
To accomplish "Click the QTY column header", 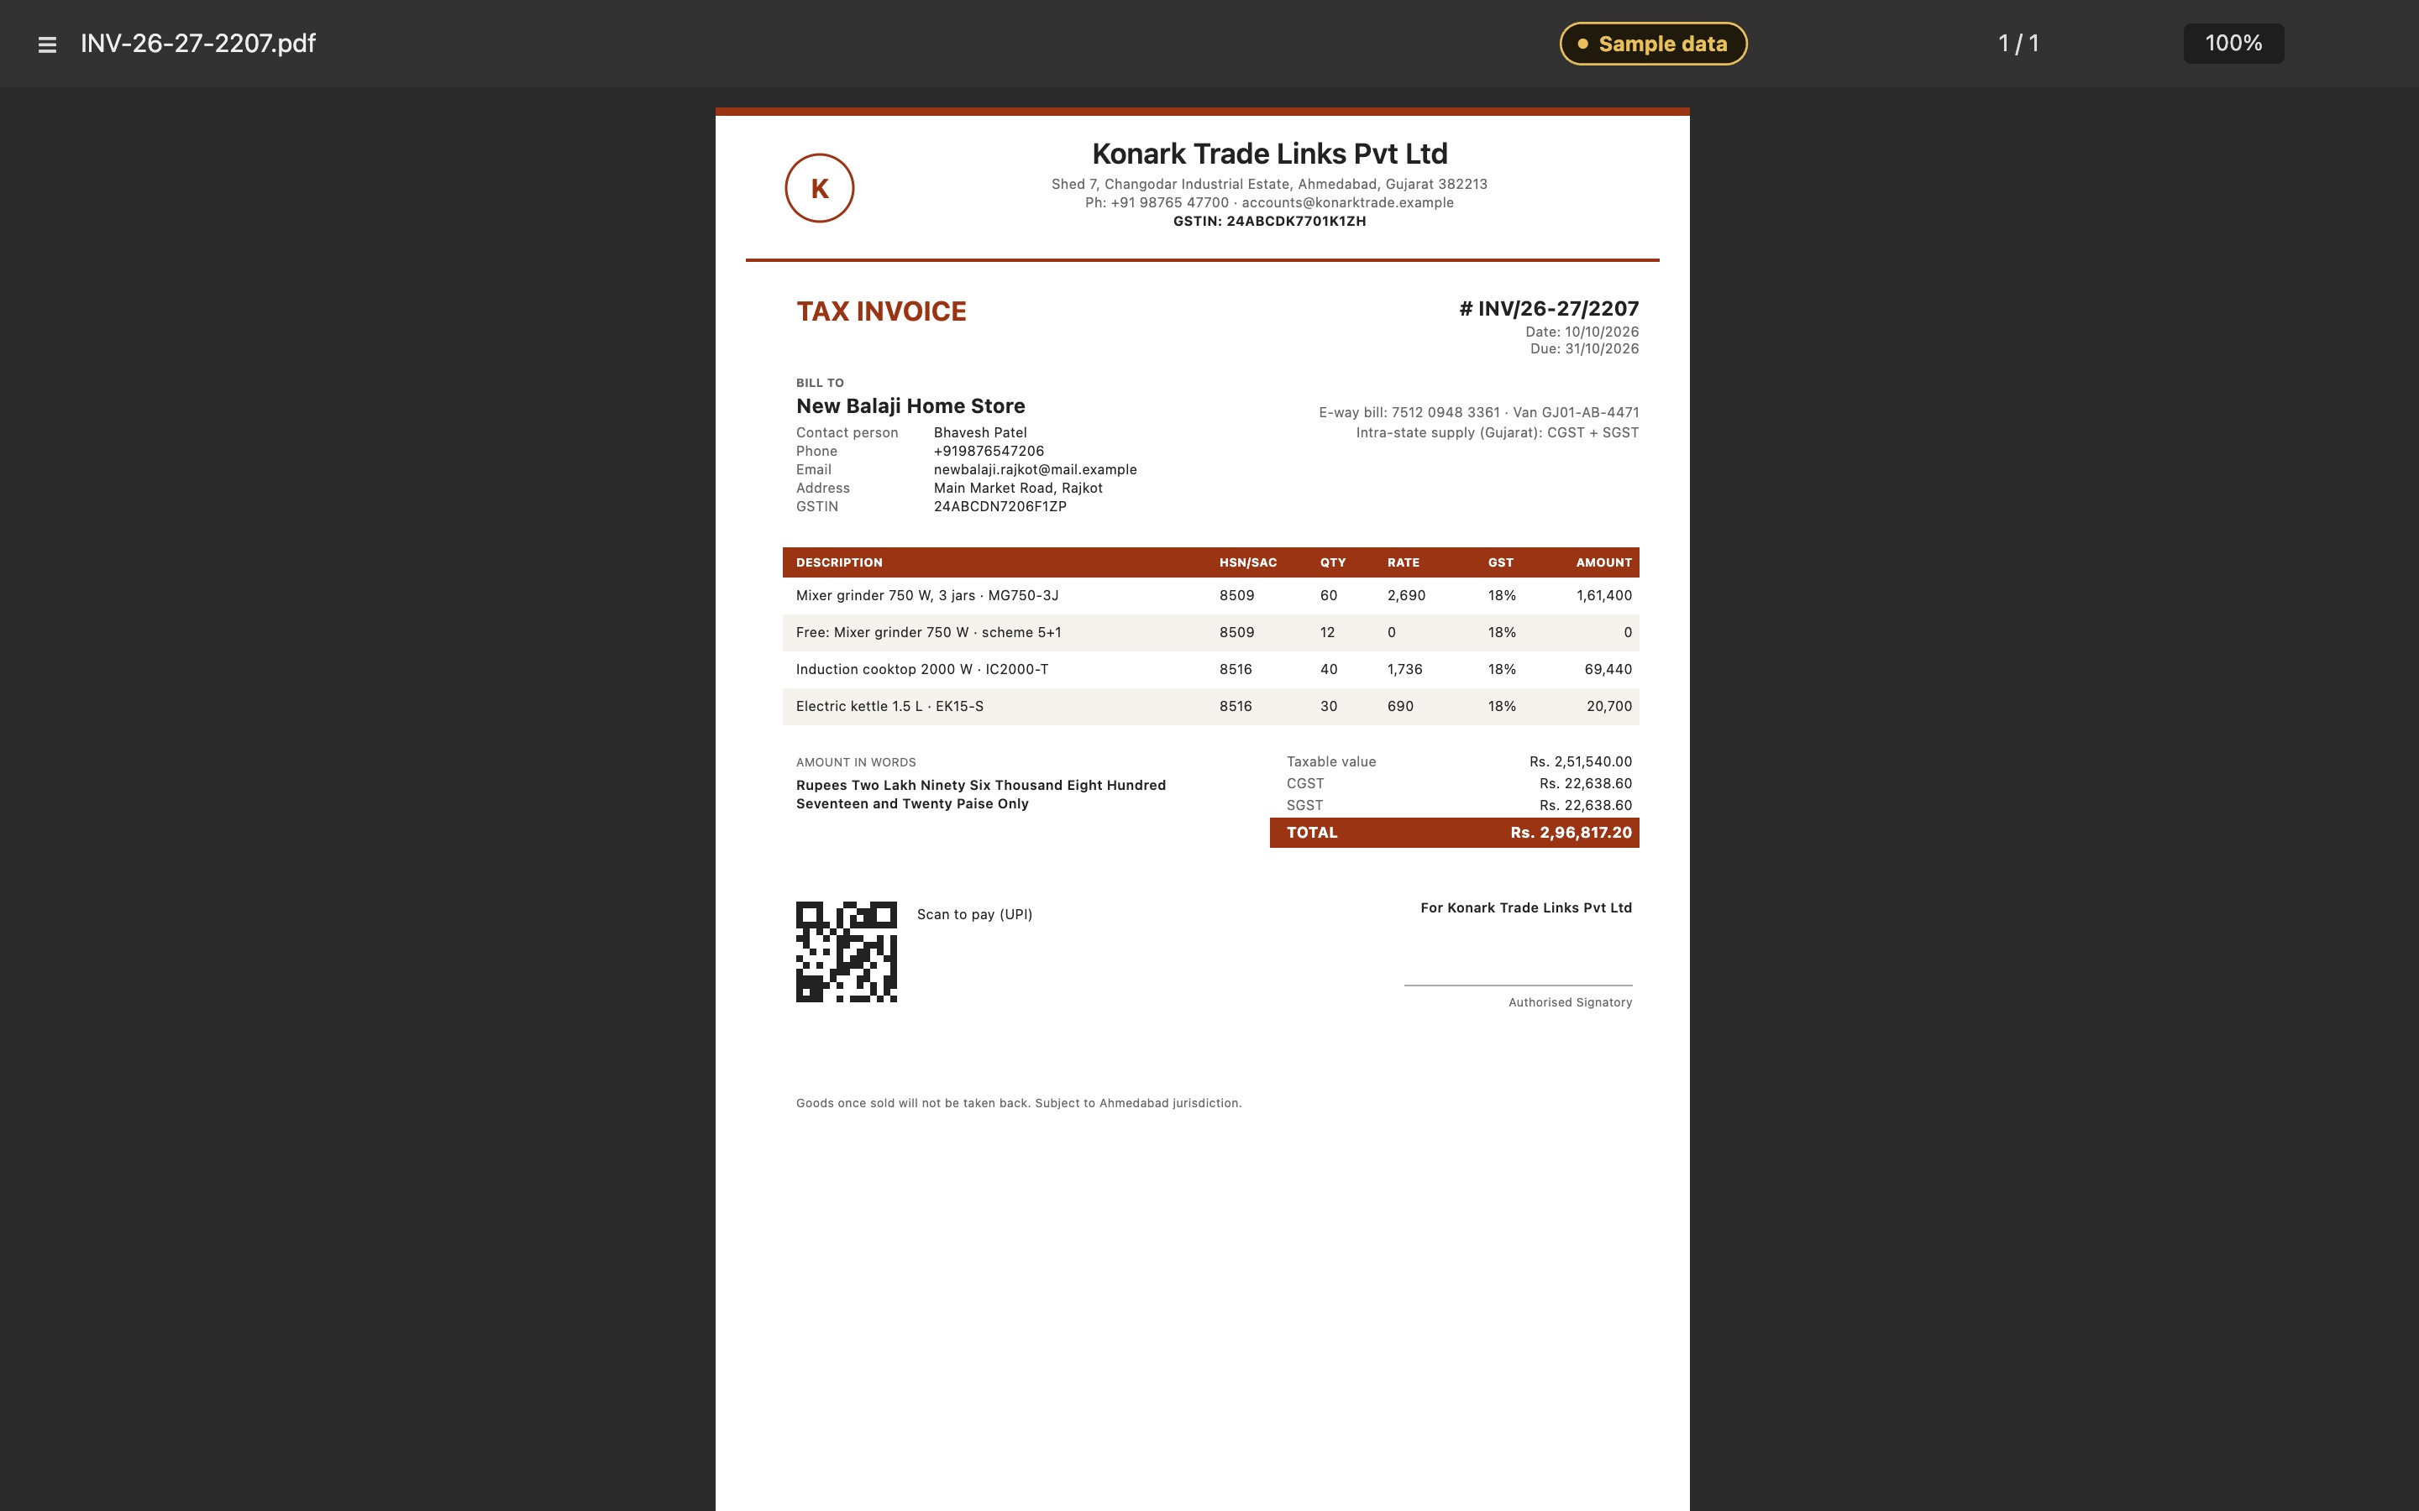I will tap(1332, 562).
